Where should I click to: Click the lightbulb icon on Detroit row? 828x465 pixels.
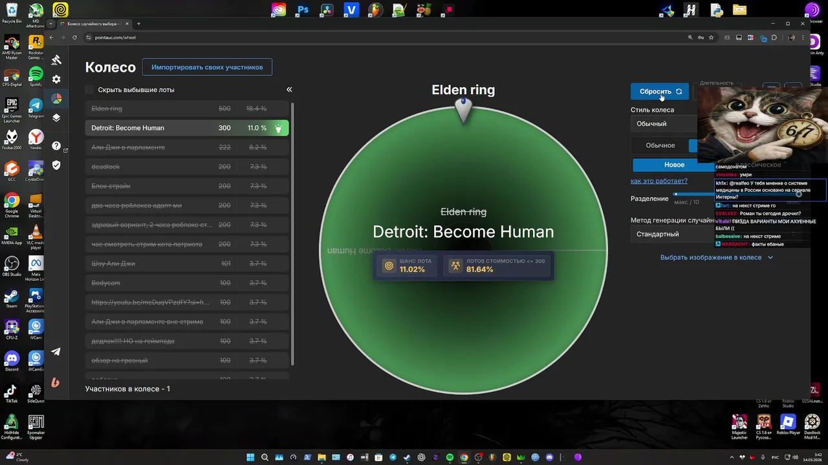(278, 128)
